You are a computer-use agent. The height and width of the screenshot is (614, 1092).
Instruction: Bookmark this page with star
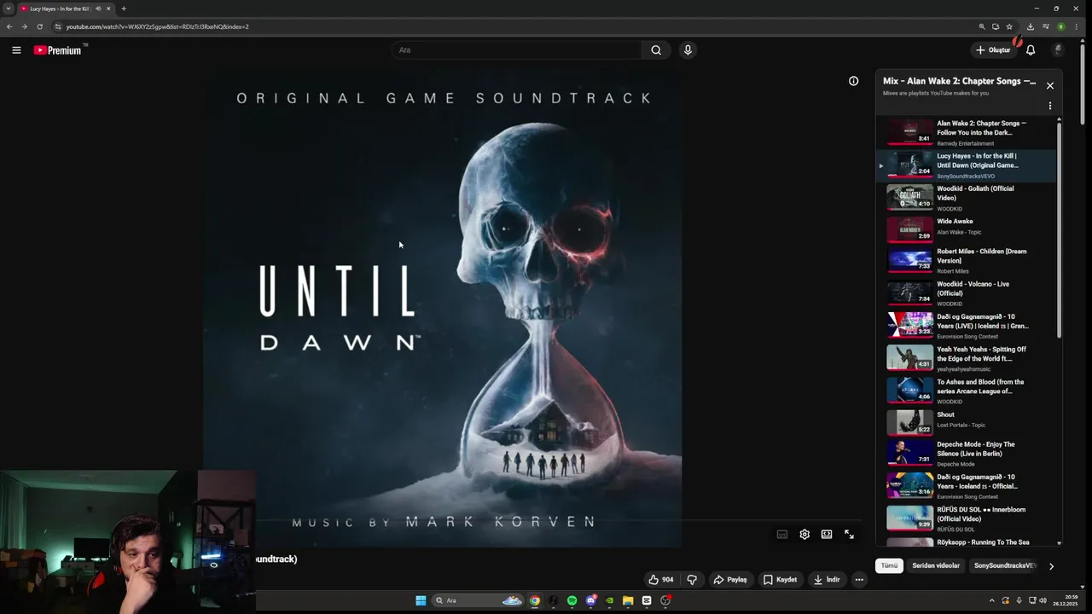(1009, 26)
